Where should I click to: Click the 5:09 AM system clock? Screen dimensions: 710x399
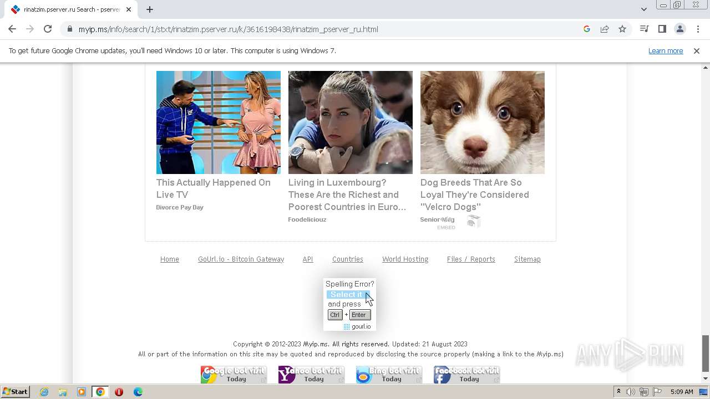click(x=682, y=392)
